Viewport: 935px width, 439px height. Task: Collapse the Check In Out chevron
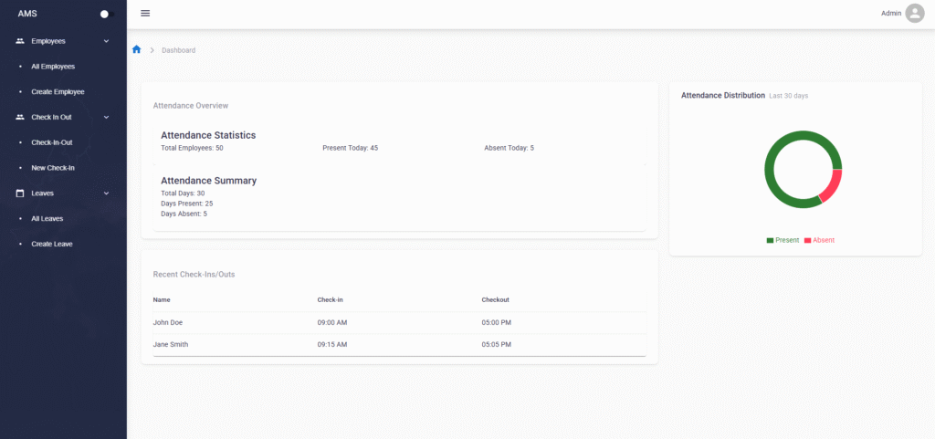(106, 117)
